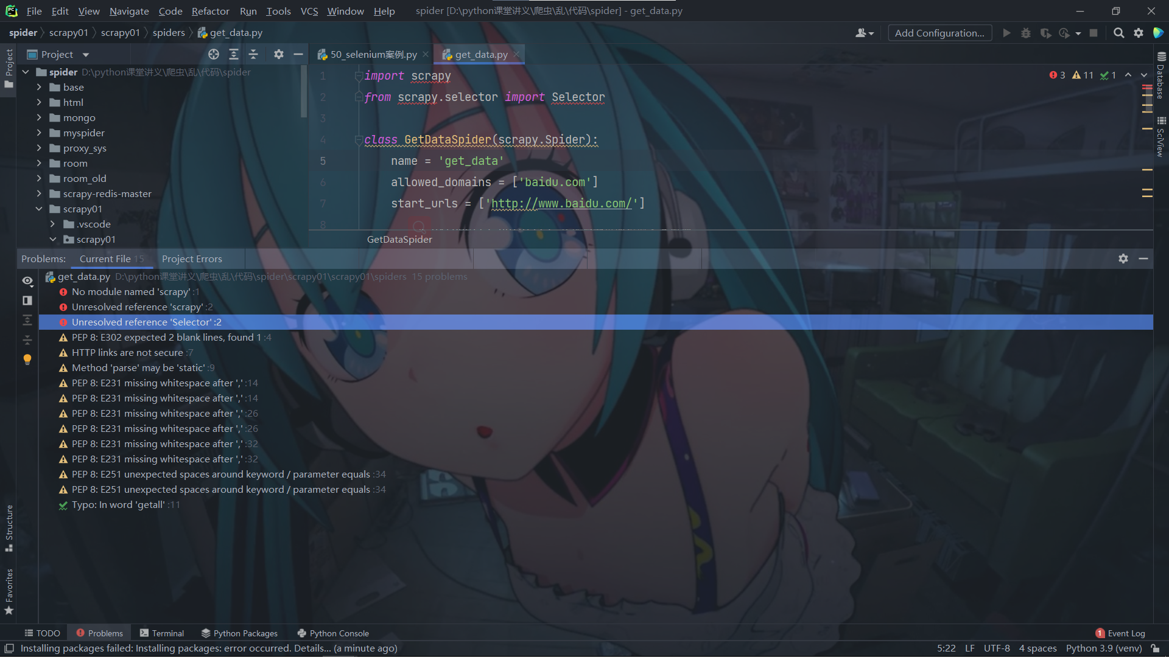
Task: Open Search Everywhere magnifier icon
Action: (1119, 33)
